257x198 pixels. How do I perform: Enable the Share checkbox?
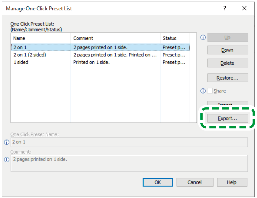coord(210,91)
